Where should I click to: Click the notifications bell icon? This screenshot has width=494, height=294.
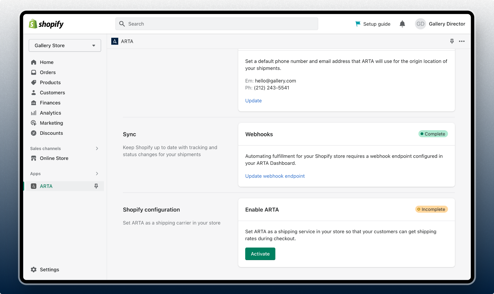[x=402, y=24]
